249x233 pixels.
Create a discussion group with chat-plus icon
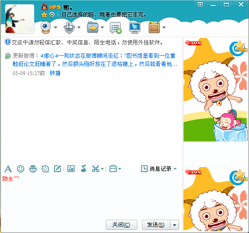(x=116, y=27)
